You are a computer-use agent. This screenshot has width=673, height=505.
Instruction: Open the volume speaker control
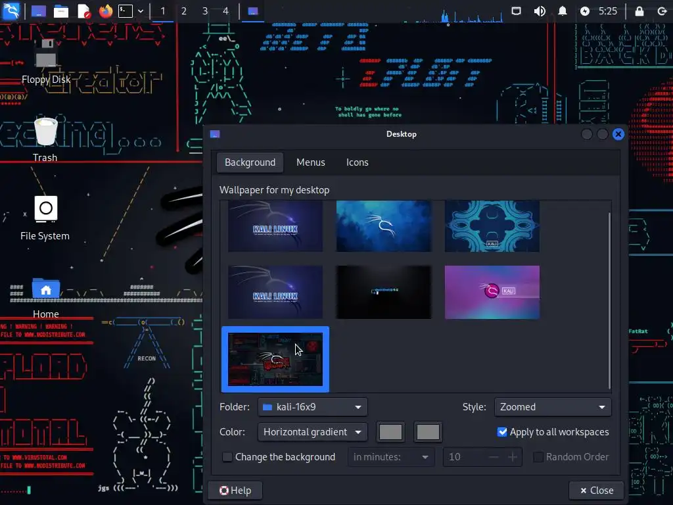pyautogui.click(x=540, y=11)
